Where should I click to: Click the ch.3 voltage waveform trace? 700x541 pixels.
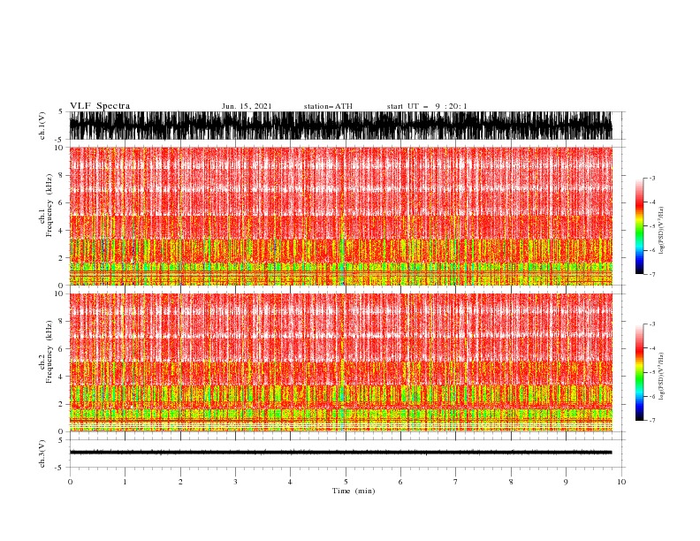(x=340, y=453)
